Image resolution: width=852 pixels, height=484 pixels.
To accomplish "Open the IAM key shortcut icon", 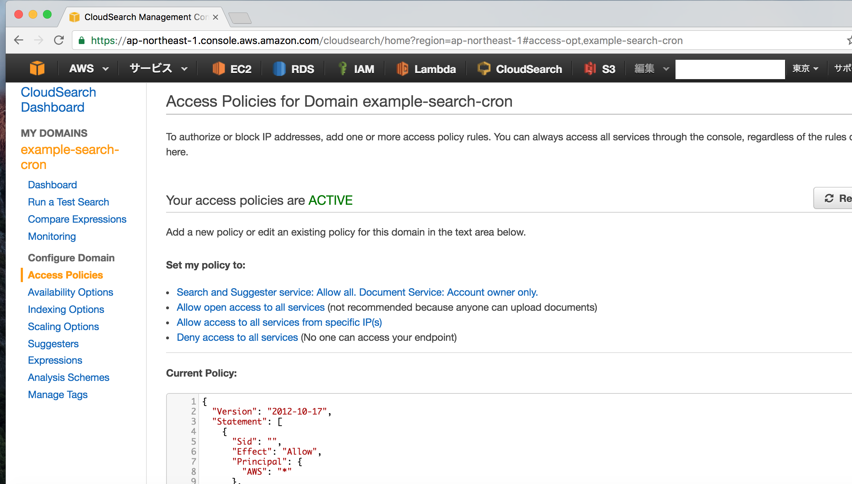I will point(343,68).
